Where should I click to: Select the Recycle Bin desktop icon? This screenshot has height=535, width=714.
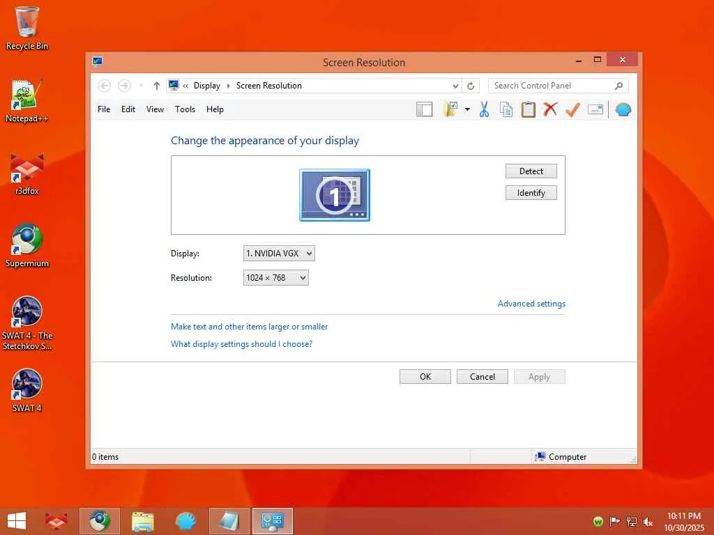[x=27, y=28]
